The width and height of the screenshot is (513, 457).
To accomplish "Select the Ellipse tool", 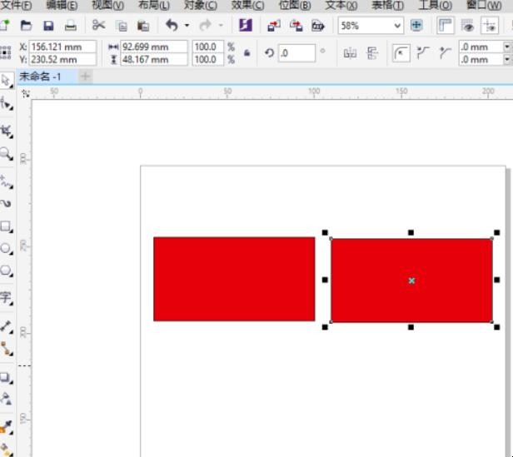I will 7,248.
